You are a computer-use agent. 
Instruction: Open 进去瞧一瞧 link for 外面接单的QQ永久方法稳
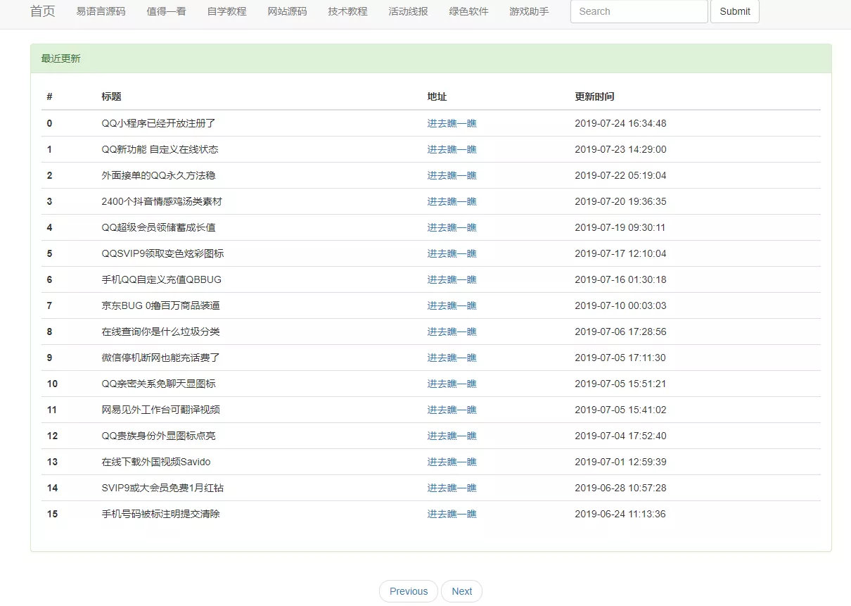(x=452, y=175)
